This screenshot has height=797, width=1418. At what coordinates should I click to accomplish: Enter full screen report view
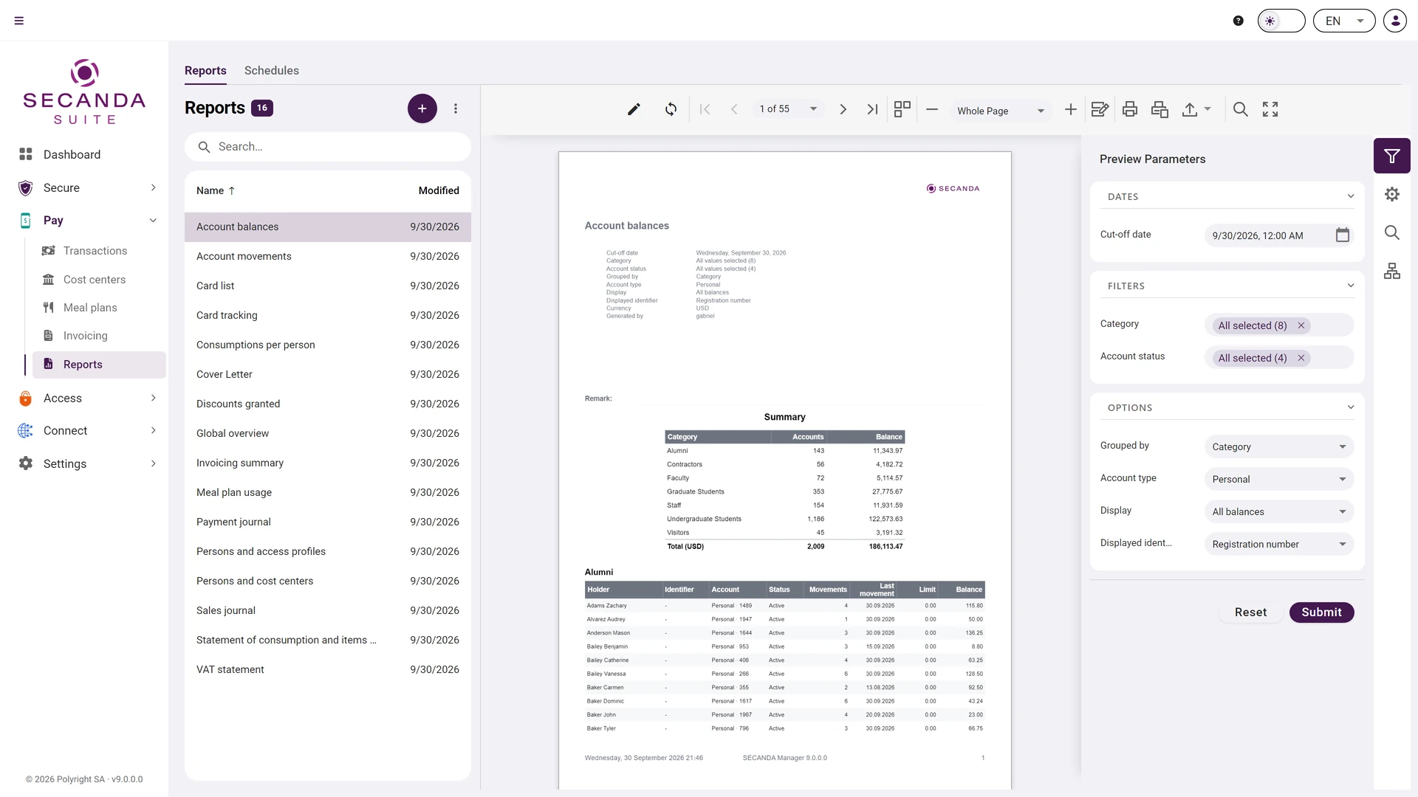click(x=1270, y=109)
